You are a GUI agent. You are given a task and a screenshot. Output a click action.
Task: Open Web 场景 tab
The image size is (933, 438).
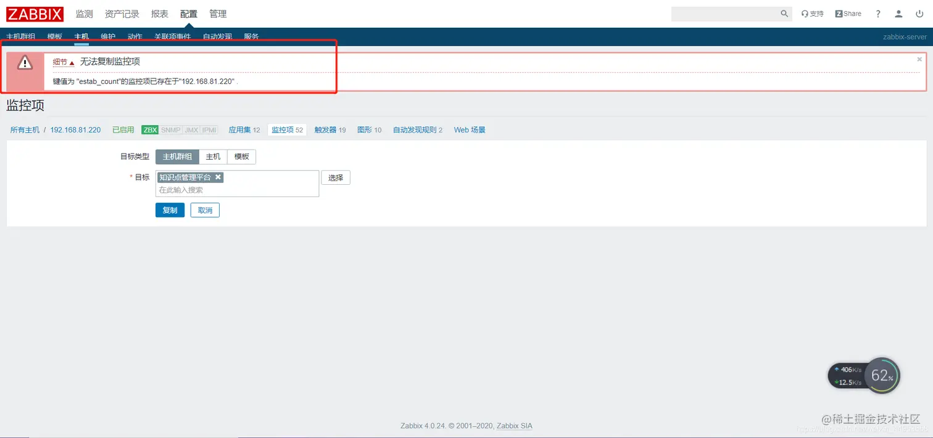point(470,130)
